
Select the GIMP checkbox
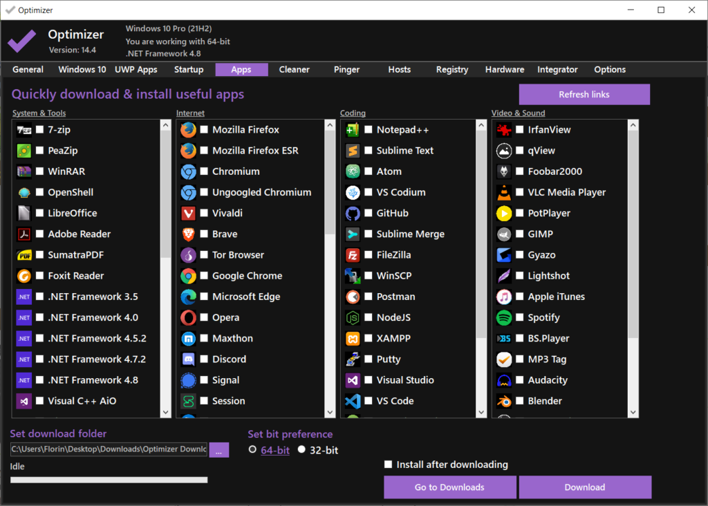pyautogui.click(x=520, y=234)
